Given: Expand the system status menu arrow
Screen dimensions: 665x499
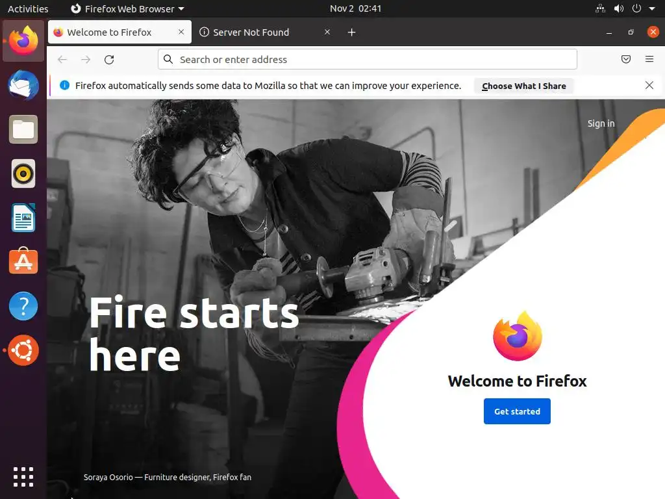Looking at the screenshot, I should click(652, 8).
